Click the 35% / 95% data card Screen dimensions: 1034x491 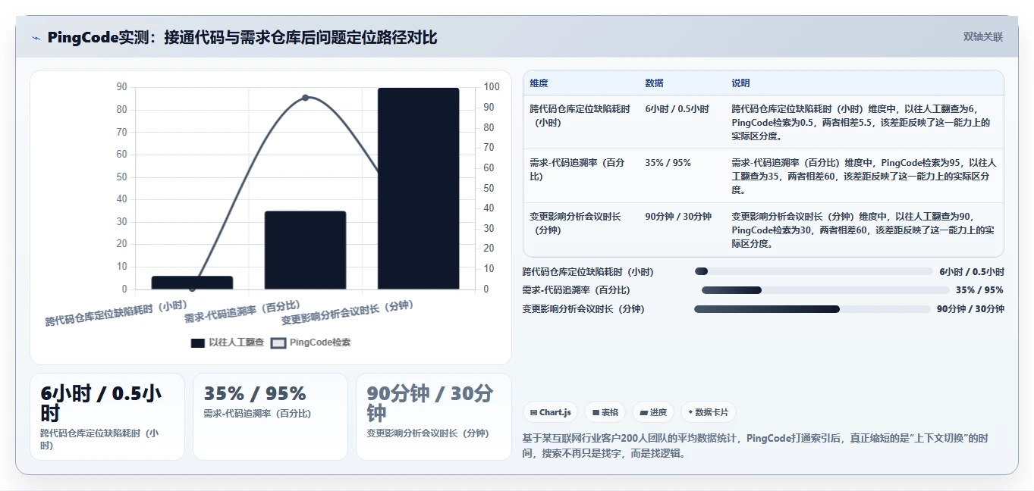click(270, 417)
